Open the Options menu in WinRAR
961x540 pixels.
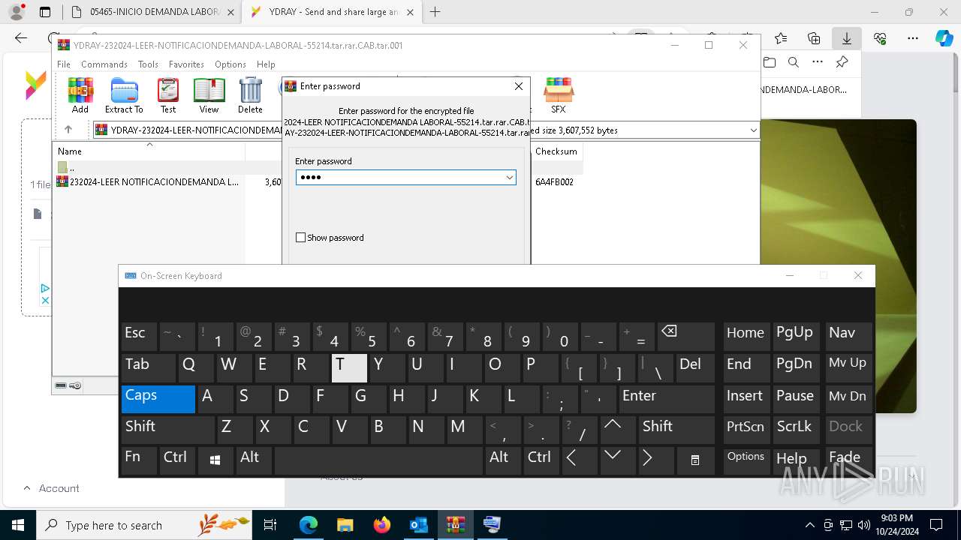pyautogui.click(x=230, y=64)
